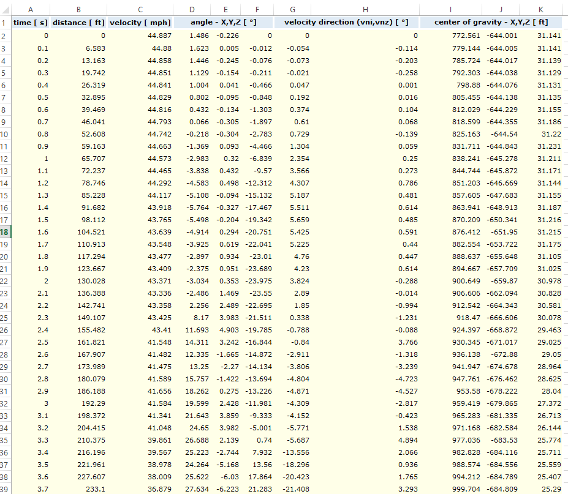Select cell containing 0.786
Image resolution: width=568 pixels, height=494 pixels.
click(365, 183)
